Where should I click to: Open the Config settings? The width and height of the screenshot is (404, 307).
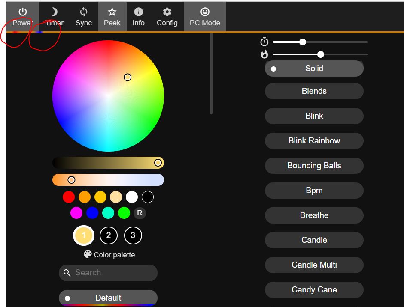coord(167,17)
